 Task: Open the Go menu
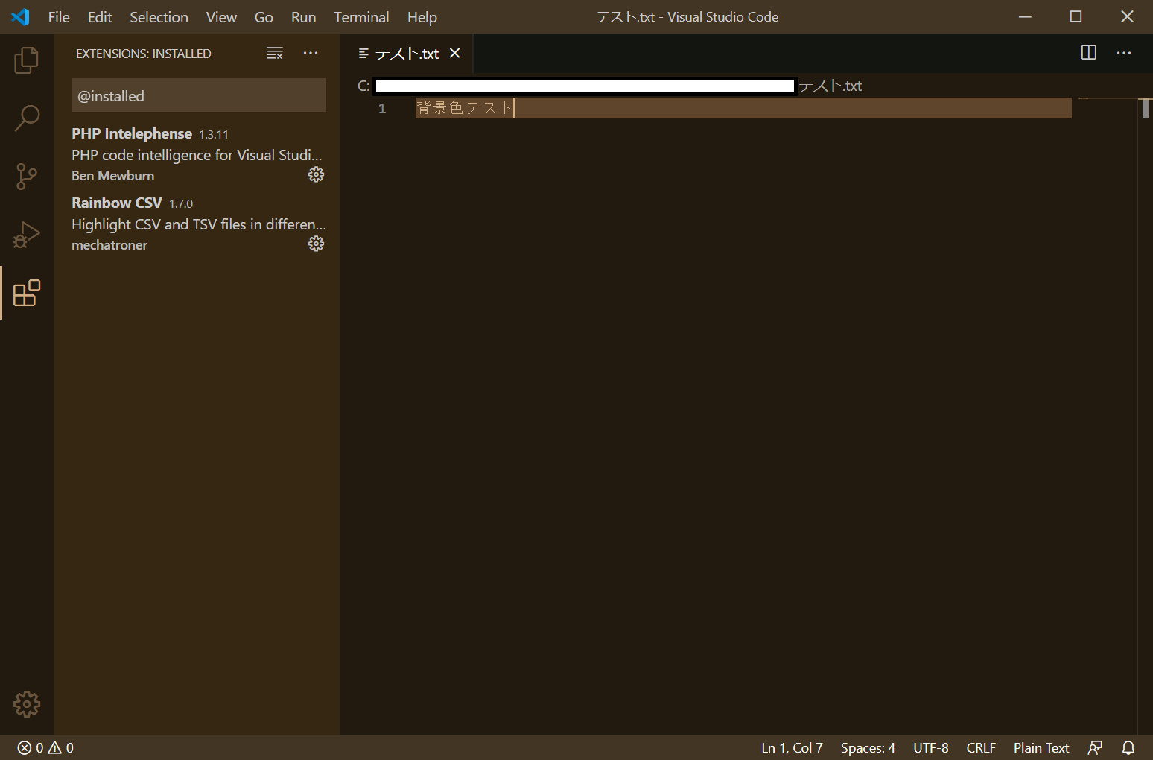tap(264, 17)
